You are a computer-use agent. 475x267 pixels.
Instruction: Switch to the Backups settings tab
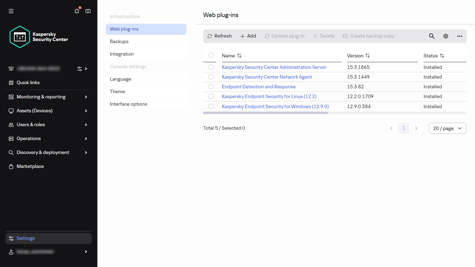pos(119,41)
